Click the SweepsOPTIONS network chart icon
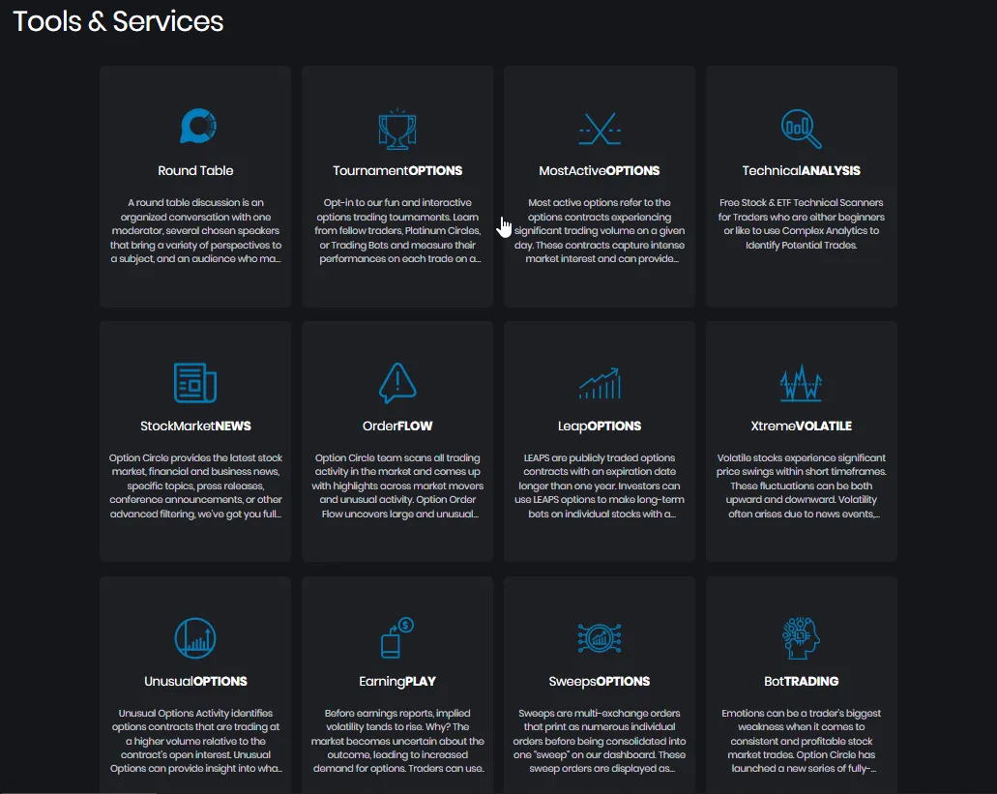The image size is (997, 794). point(600,638)
